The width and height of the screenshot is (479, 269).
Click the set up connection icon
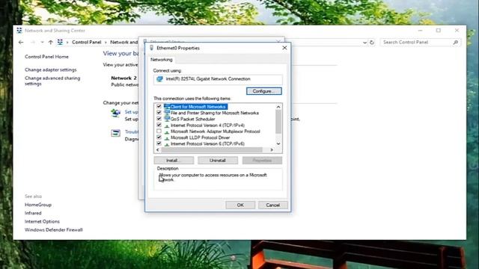click(x=115, y=113)
